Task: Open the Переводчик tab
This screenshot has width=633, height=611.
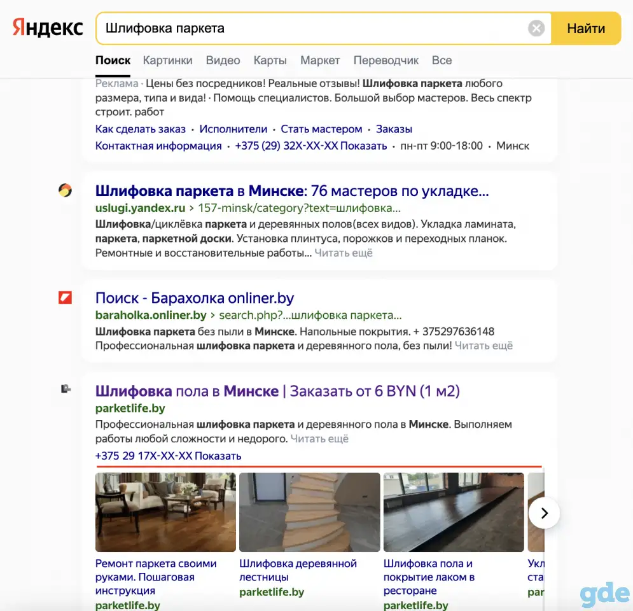Action: 386,60
